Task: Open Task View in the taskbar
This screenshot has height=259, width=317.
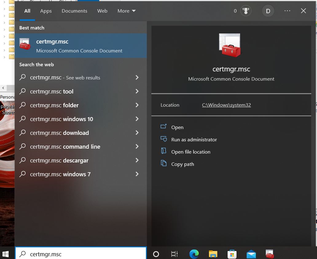Action: tap(174, 254)
